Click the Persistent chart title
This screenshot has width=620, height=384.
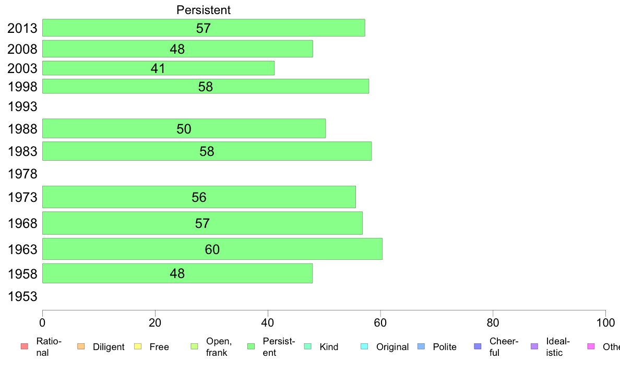[x=203, y=10]
